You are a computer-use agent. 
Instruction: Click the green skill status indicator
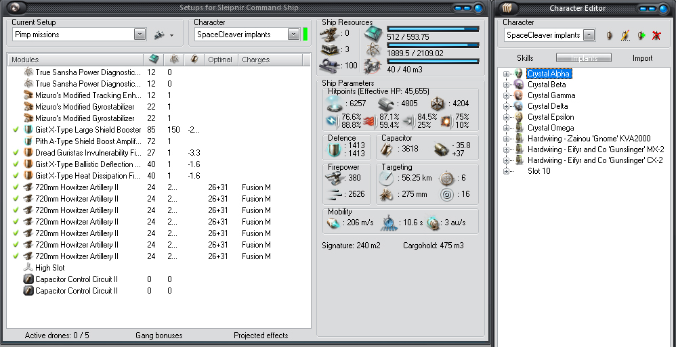click(305, 34)
